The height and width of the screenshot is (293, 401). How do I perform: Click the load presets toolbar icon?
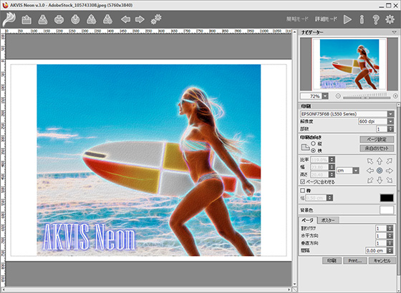coord(92,19)
